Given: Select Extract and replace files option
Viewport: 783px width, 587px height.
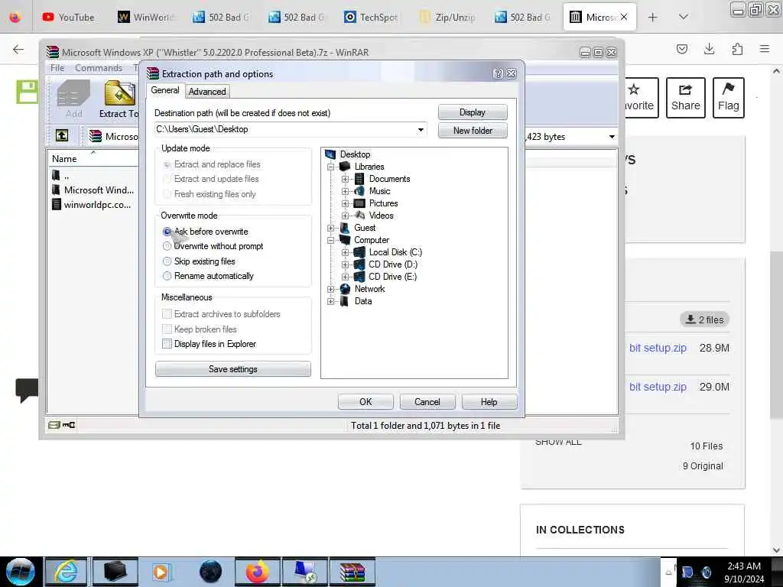Looking at the screenshot, I should [167, 164].
